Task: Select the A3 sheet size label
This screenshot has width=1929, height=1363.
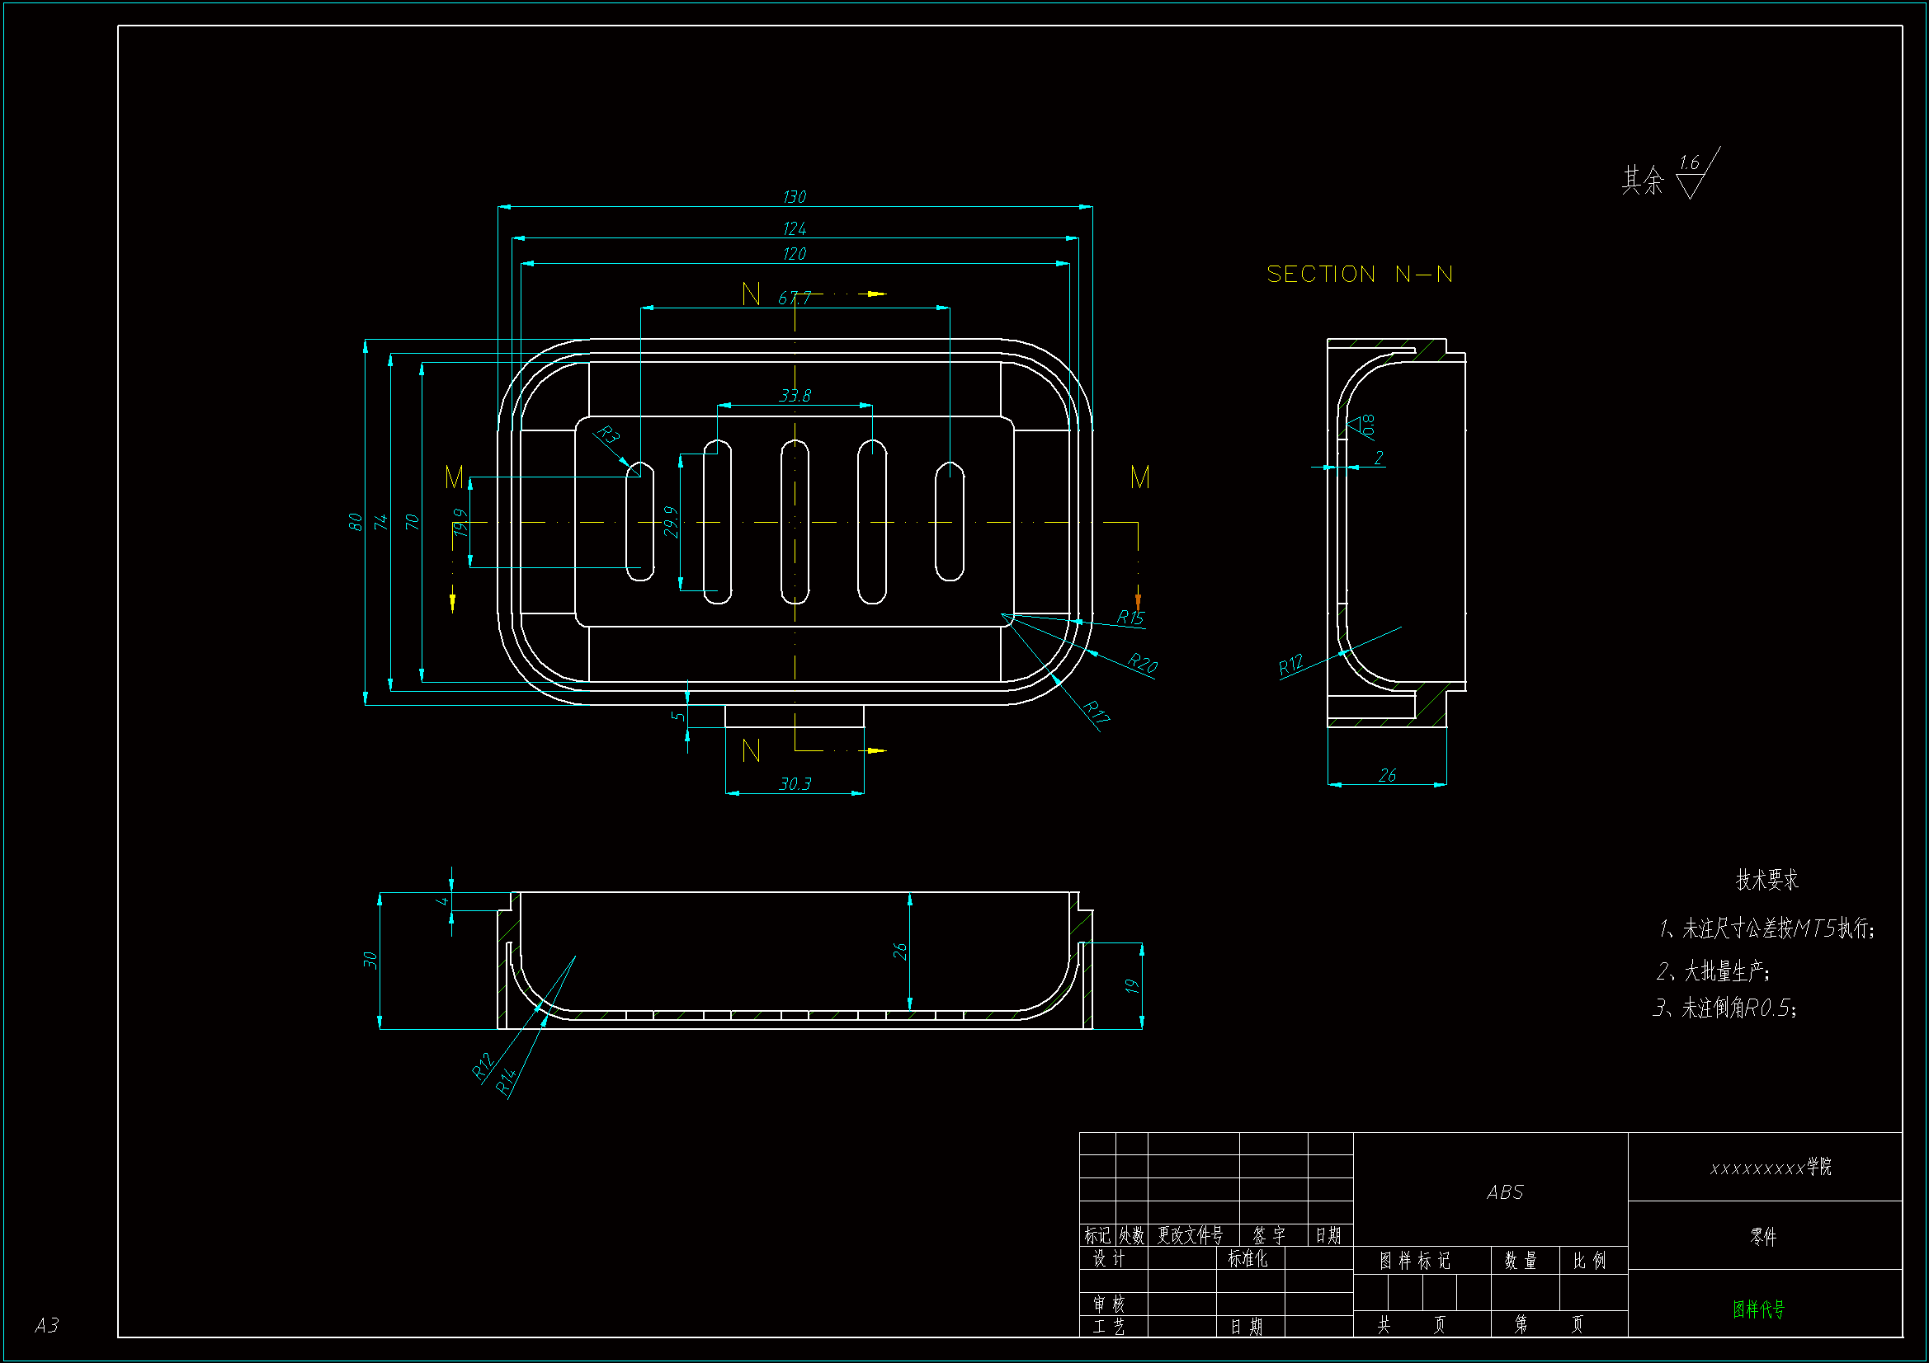Action: click(x=47, y=1325)
